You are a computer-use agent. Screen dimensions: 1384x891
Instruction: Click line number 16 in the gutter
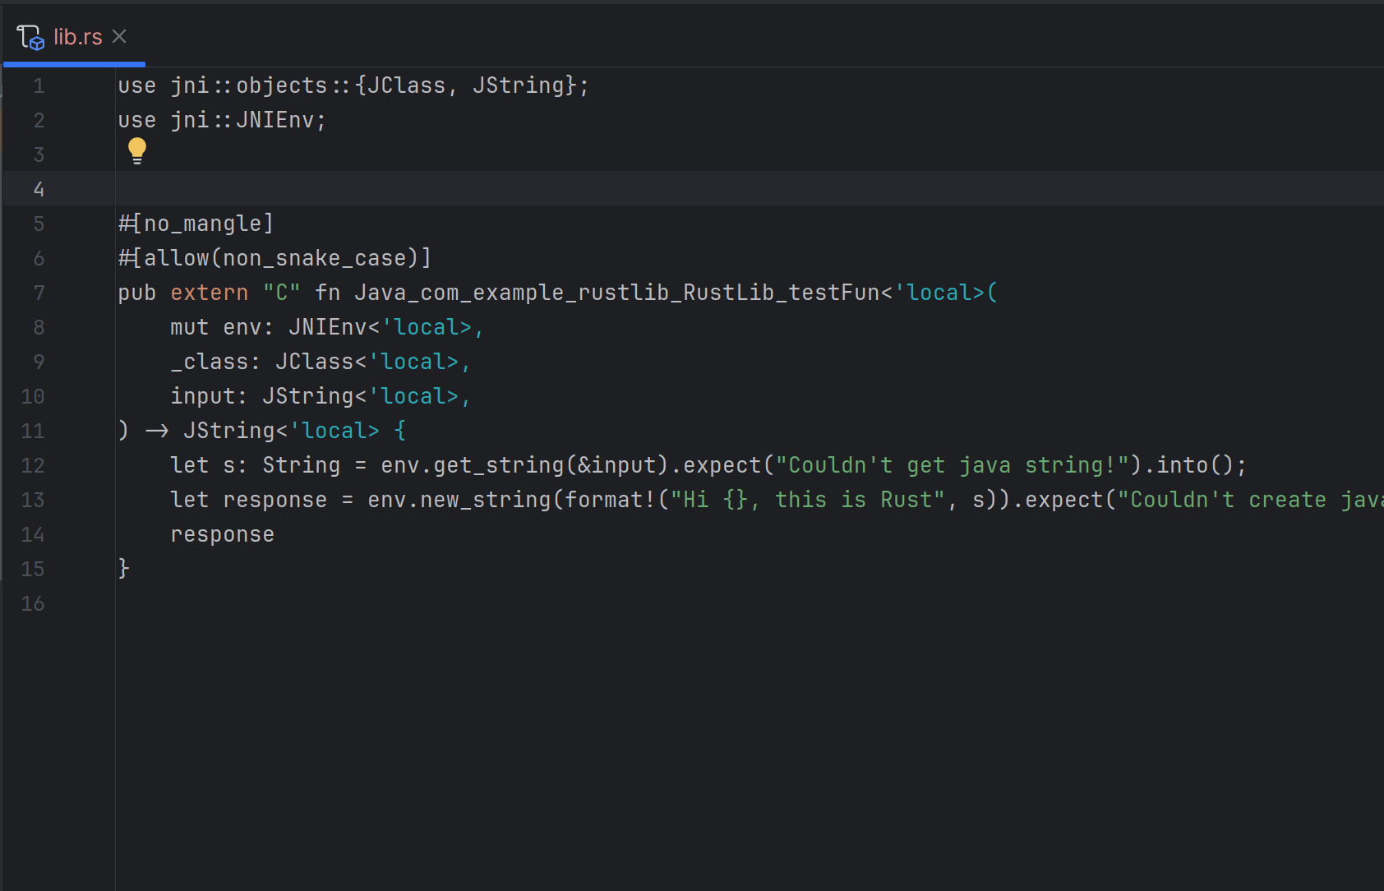click(33, 603)
